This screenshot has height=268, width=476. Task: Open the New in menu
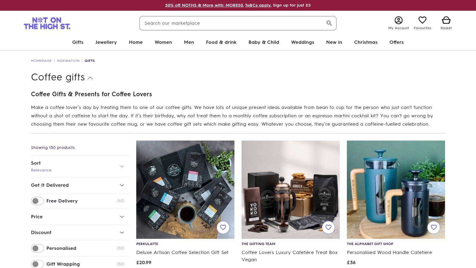pos(334,42)
